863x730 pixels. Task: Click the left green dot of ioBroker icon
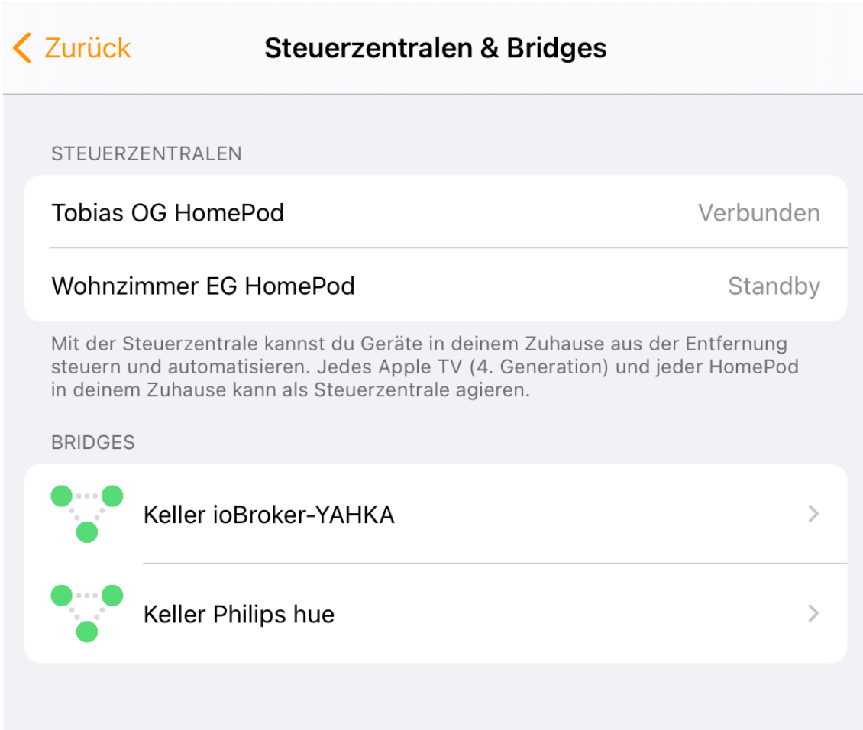[62, 496]
